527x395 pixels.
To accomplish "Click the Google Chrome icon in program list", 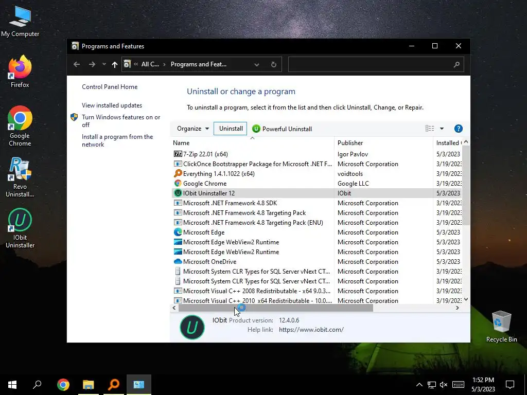I will coord(178,184).
